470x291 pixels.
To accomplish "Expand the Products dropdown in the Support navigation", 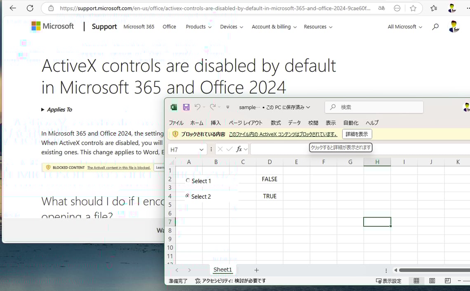I will [x=198, y=26].
